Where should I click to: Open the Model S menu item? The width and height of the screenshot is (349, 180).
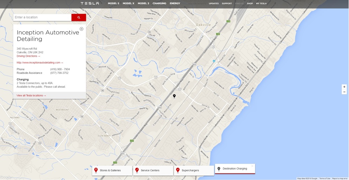coord(113,3)
